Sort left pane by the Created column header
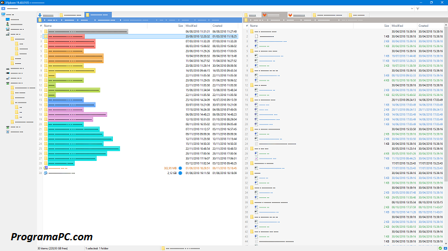This screenshot has height=251, width=448. point(217,26)
